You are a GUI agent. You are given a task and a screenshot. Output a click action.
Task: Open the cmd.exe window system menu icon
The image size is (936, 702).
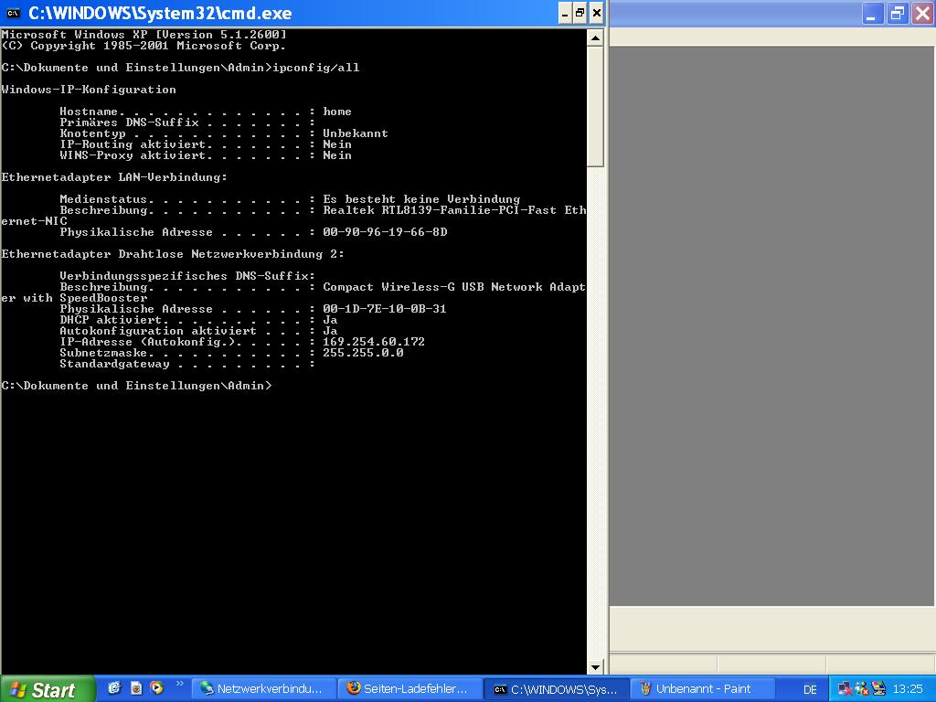coord(13,13)
